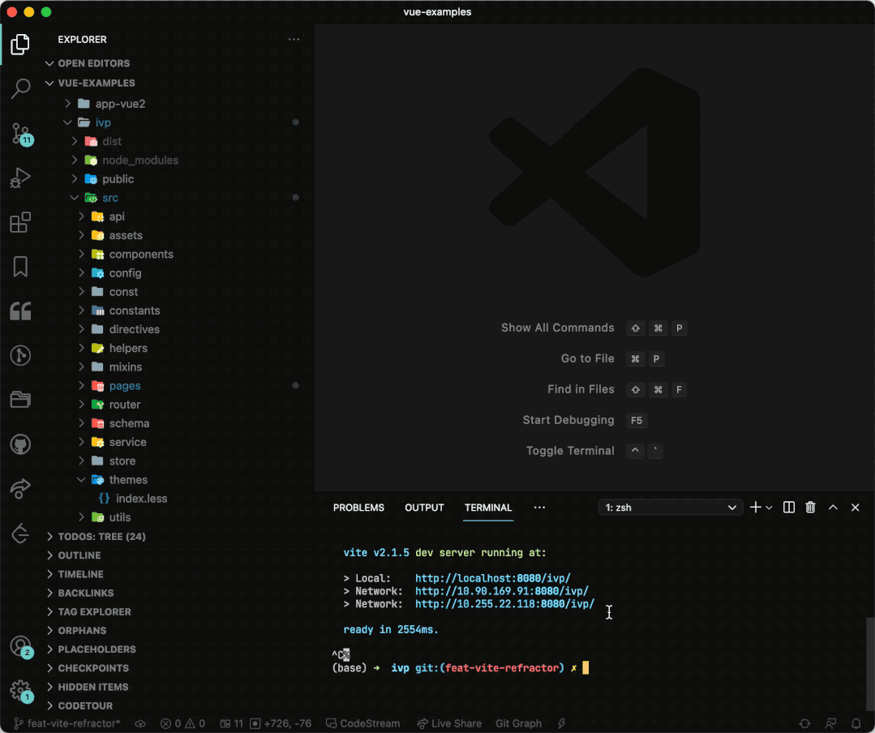Open the new terminal launch profile dropdown arrow

pyautogui.click(x=769, y=508)
